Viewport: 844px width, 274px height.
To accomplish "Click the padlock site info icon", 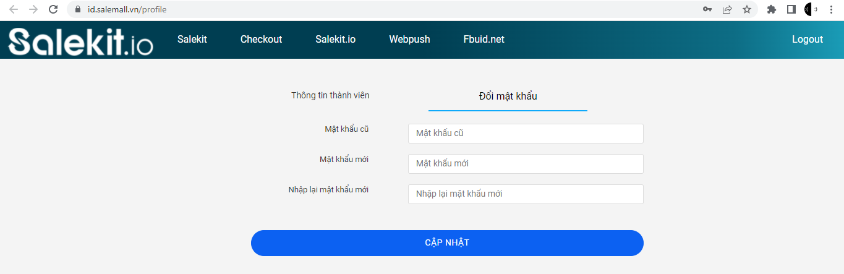I will click(x=78, y=9).
